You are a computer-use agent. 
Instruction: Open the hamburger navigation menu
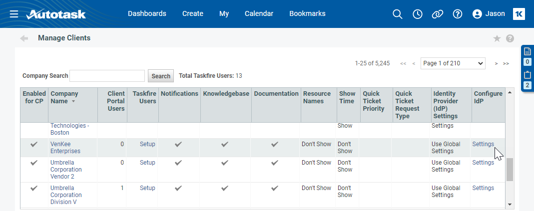[14, 14]
